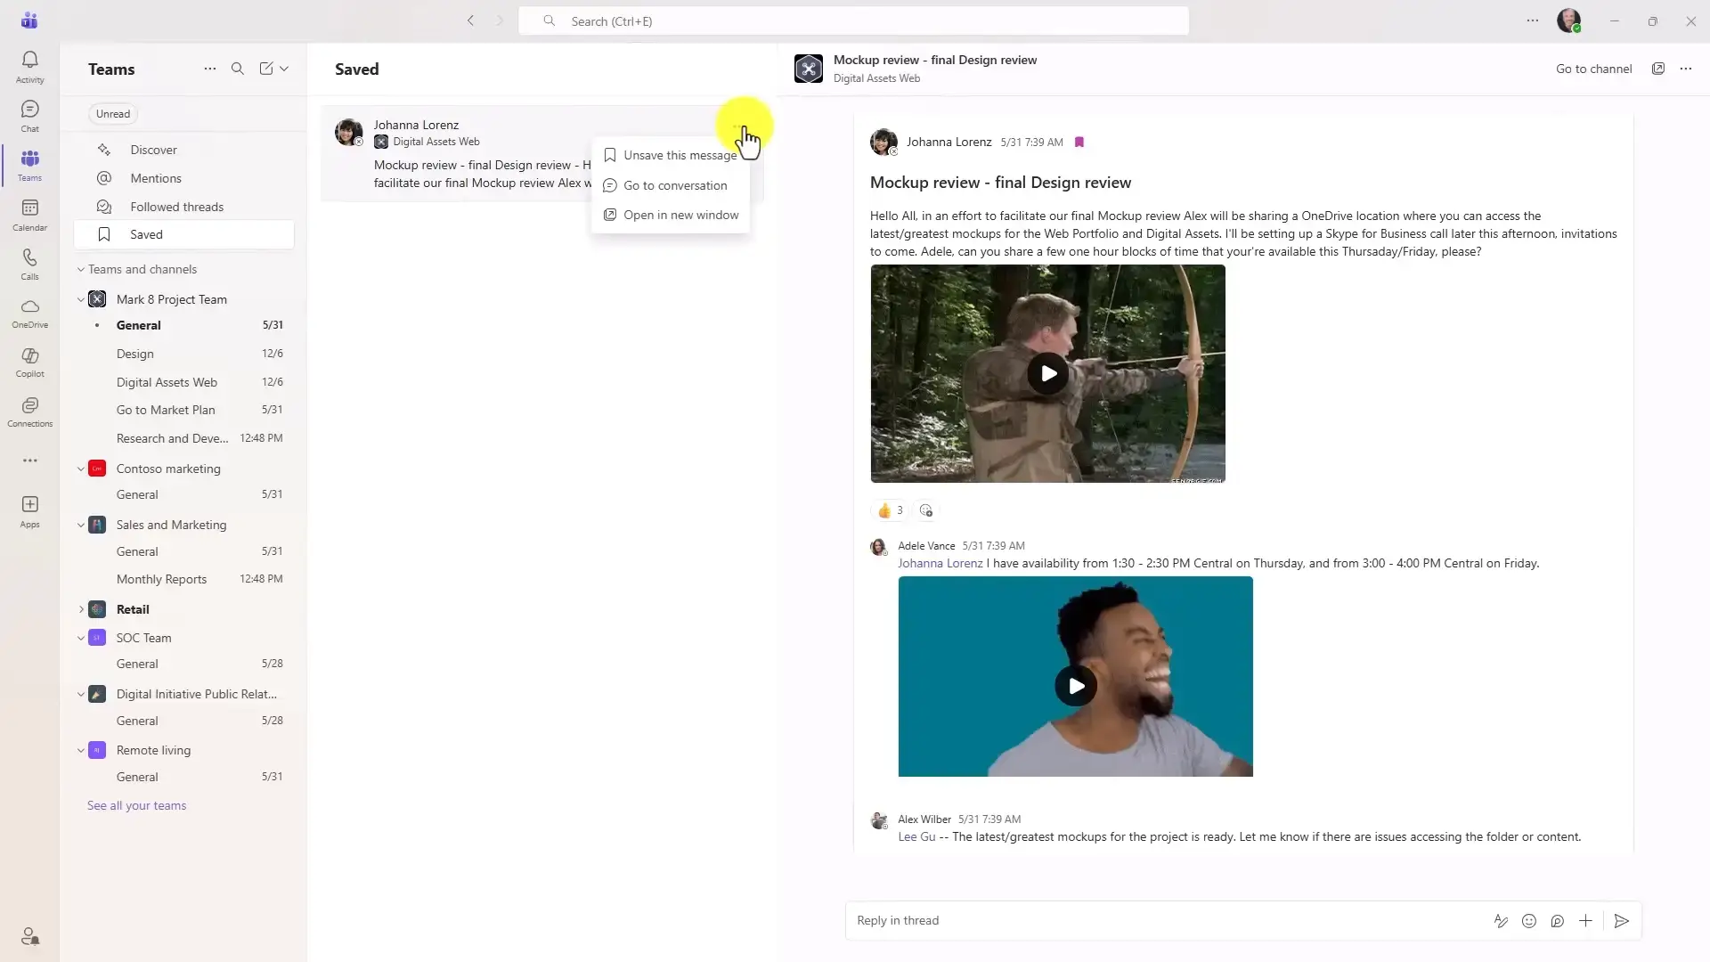Show more apps ellipsis in app rail
This screenshot has height=962, width=1710.
click(x=30, y=461)
